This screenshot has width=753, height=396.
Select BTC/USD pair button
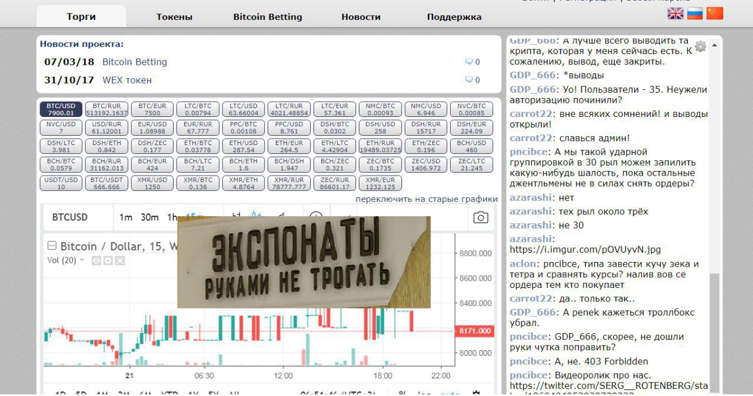point(61,109)
